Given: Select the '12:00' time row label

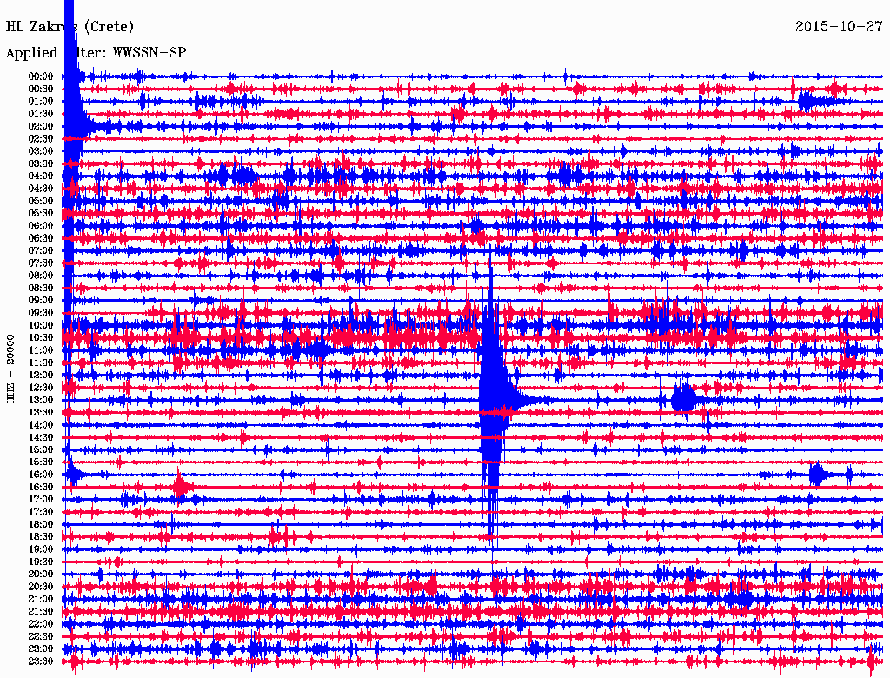Looking at the screenshot, I should (x=41, y=376).
